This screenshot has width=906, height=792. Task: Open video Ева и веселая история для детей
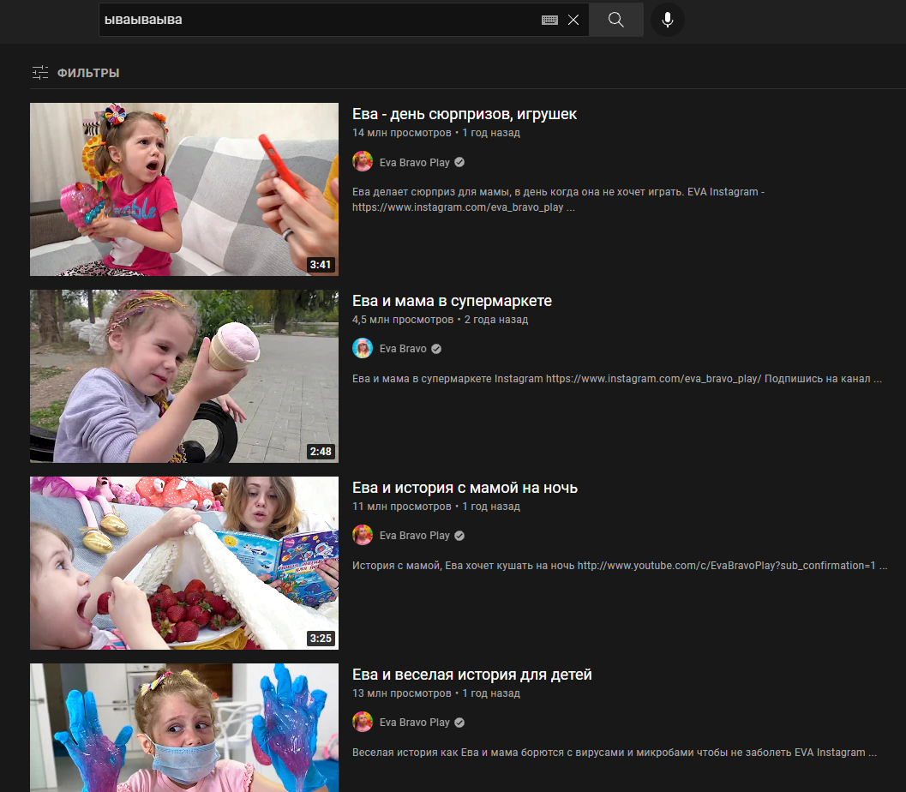(471, 675)
